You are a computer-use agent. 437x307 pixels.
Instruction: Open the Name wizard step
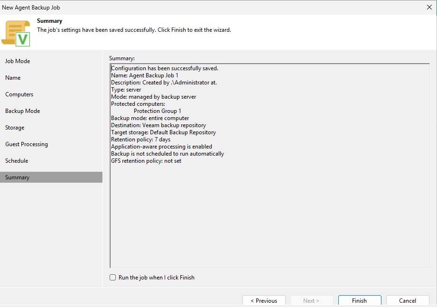click(x=13, y=78)
